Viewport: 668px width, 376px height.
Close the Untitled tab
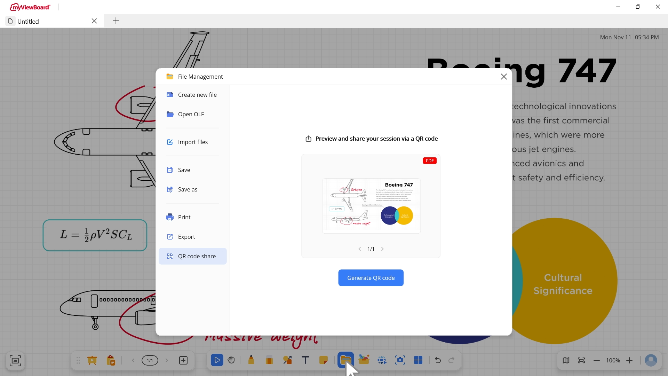coord(94,21)
